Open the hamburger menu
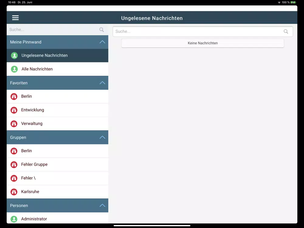This screenshot has height=228, width=304. click(15, 18)
